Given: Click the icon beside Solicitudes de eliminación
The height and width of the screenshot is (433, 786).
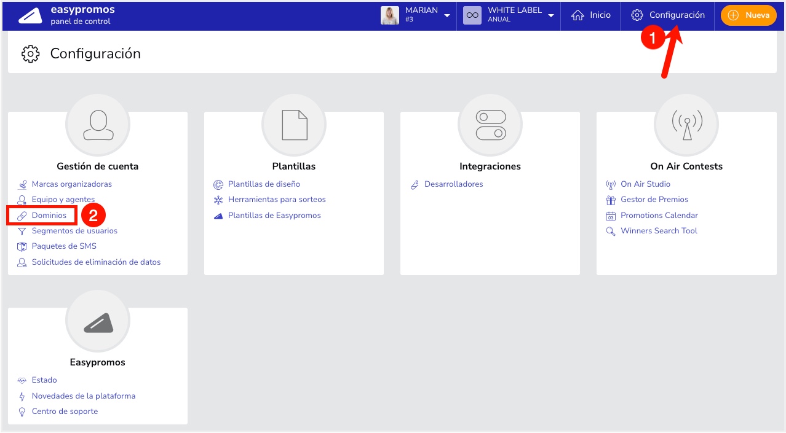Looking at the screenshot, I should (22, 262).
